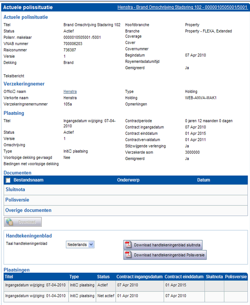The width and height of the screenshot is (250, 305).
Task: Click PDF icon for handtekeningenblad sluitnota
Action: pyautogui.click(x=128, y=245)
